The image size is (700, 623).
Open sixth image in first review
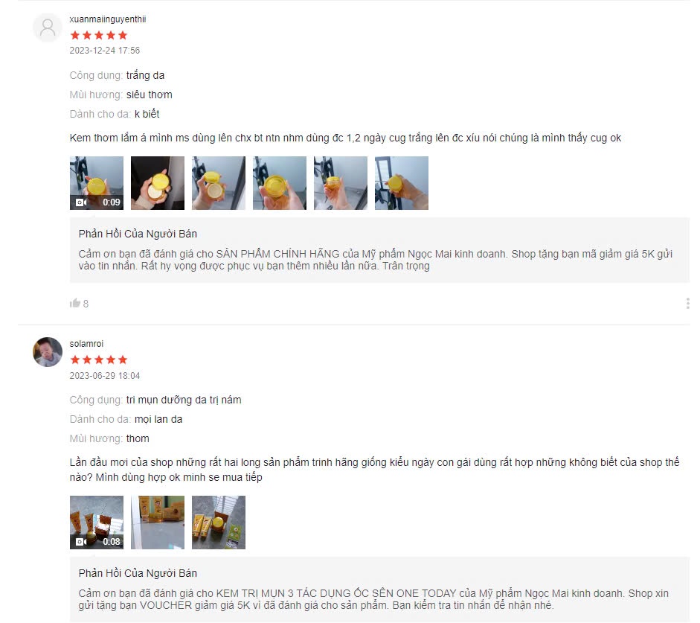coord(402,183)
